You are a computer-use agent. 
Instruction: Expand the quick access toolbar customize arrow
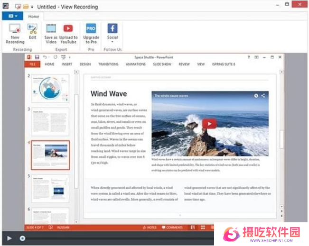point(32,7)
